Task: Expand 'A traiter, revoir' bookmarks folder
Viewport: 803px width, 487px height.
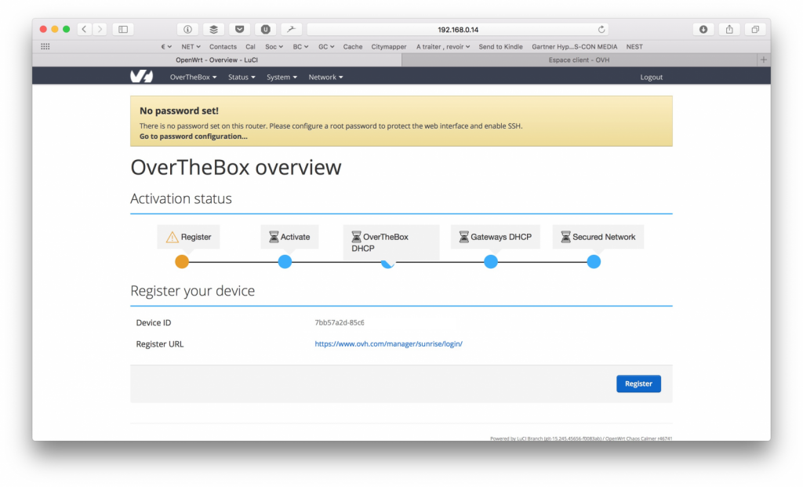Action: pyautogui.click(x=443, y=46)
